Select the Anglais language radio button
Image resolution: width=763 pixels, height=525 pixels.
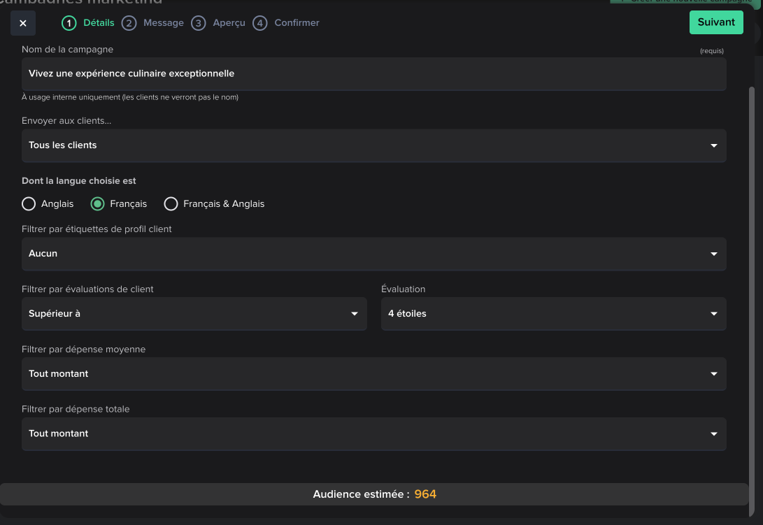tap(29, 204)
